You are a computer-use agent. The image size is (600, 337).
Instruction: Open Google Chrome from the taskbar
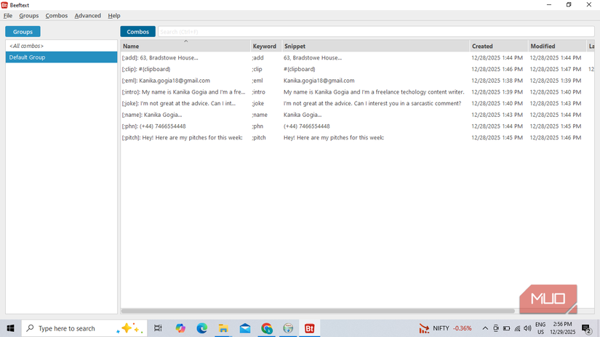267,328
